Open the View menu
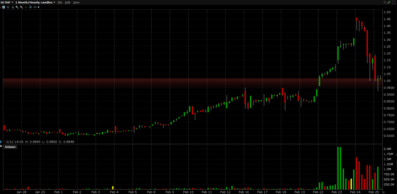The height and width of the screenshot is (194, 397). pyautogui.click(x=76, y=2)
